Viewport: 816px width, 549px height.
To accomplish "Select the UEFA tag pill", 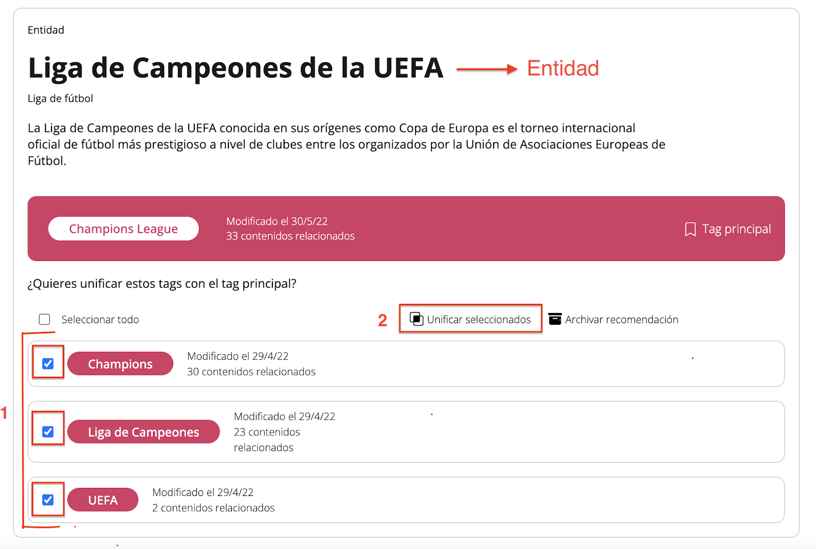I will click(103, 500).
